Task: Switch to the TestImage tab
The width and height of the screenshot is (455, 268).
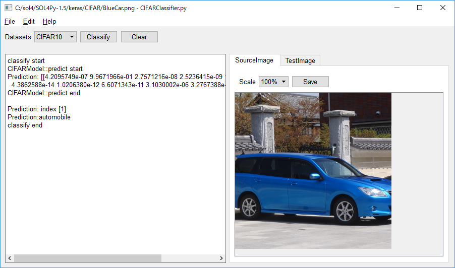Action: tap(300, 60)
